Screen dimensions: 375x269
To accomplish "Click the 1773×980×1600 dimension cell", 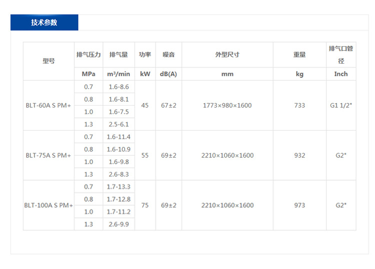I will tap(227, 105).
